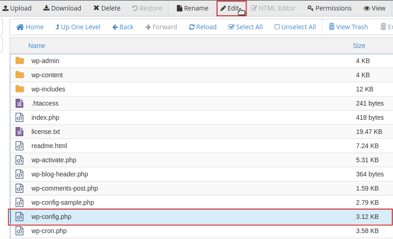393x239 pixels.
Task: Click the View toolbar button
Action: point(374,8)
